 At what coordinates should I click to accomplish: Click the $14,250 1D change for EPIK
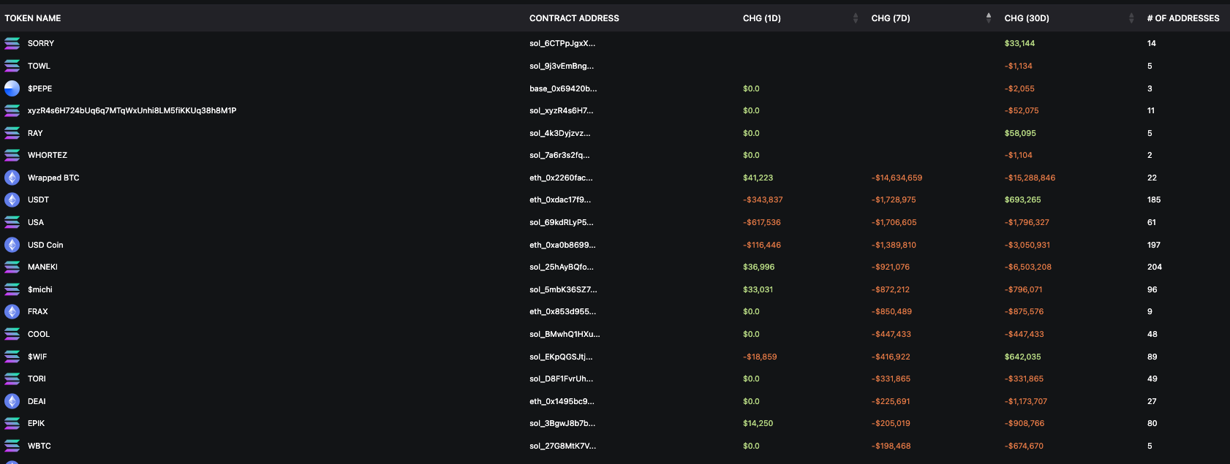coord(758,424)
